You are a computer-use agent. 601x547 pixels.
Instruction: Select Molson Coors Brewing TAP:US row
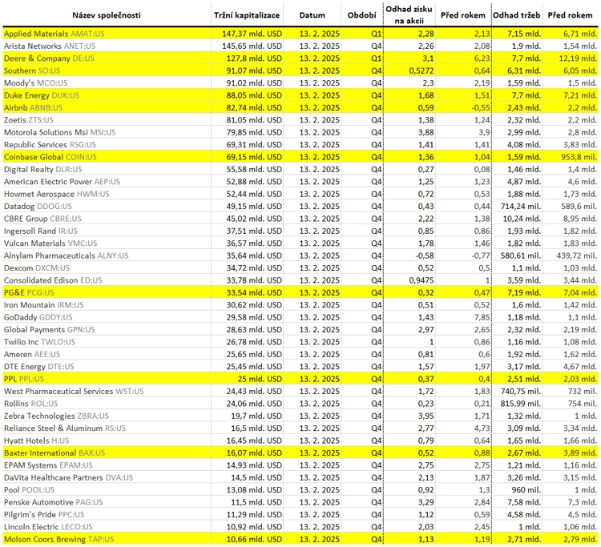click(x=300, y=539)
